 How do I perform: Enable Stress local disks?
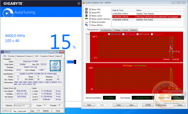coord(90,22)
